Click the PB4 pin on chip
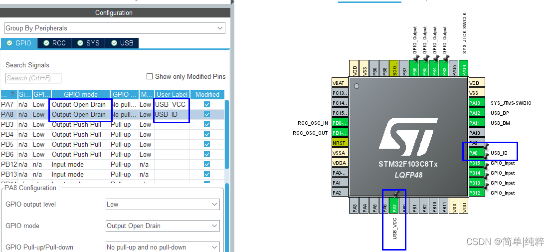The width and height of the screenshot is (552, 252). [x=434, y=68]
